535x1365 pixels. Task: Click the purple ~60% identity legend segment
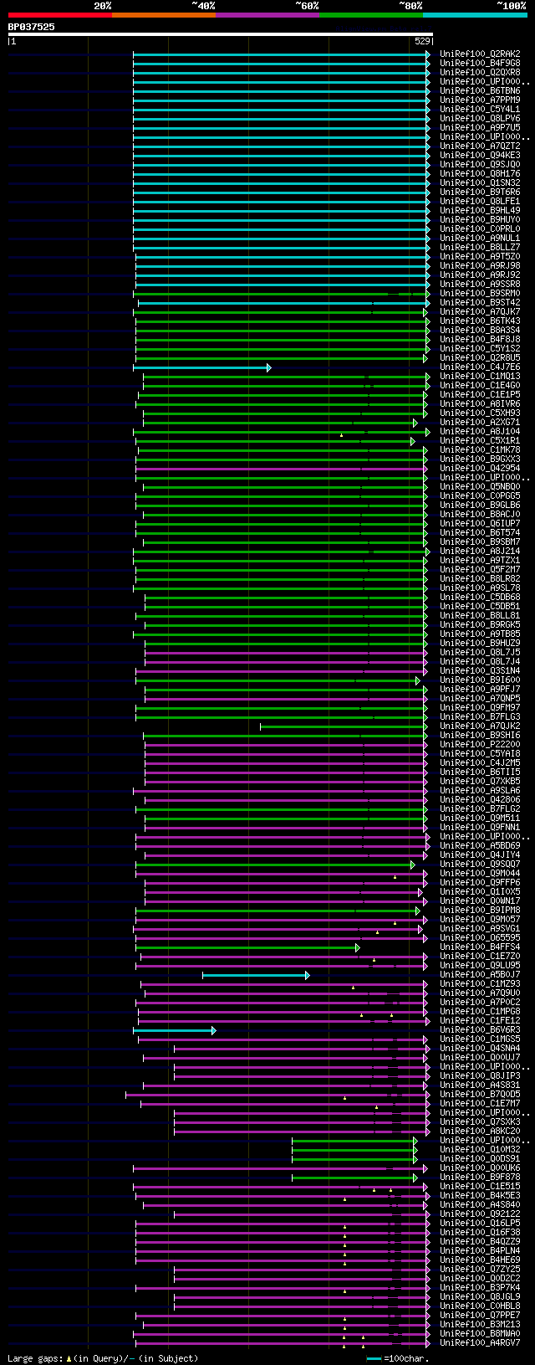tap(267, 15)
